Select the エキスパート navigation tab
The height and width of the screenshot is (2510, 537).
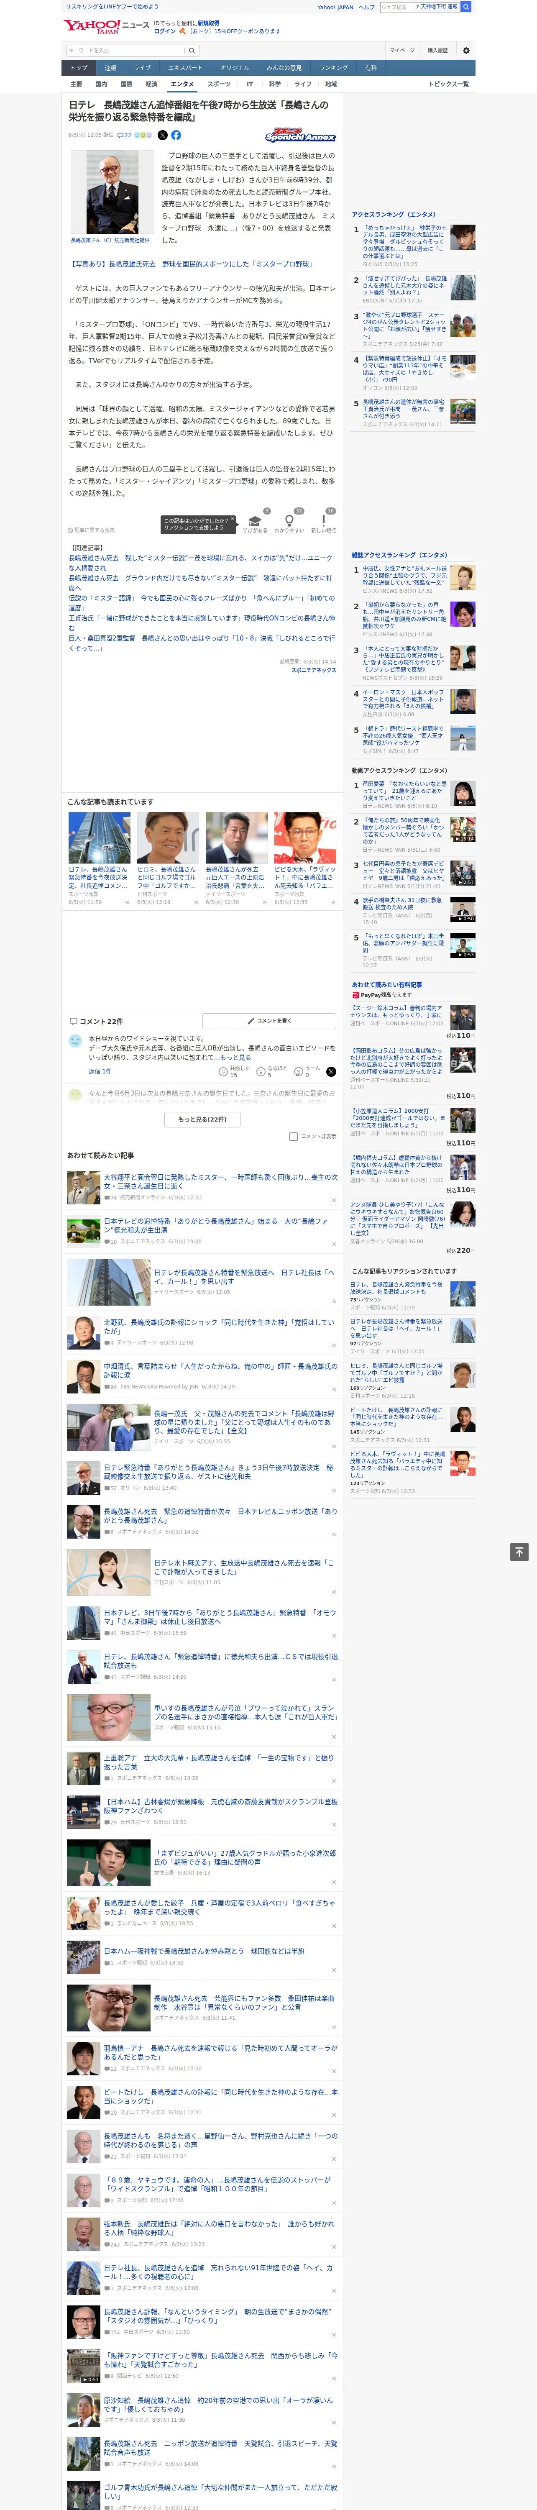tap(185, 68)
